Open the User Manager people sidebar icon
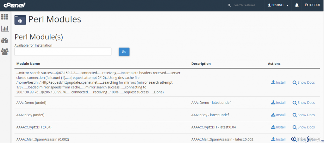The image size is (324, 143). click(5, 51)
